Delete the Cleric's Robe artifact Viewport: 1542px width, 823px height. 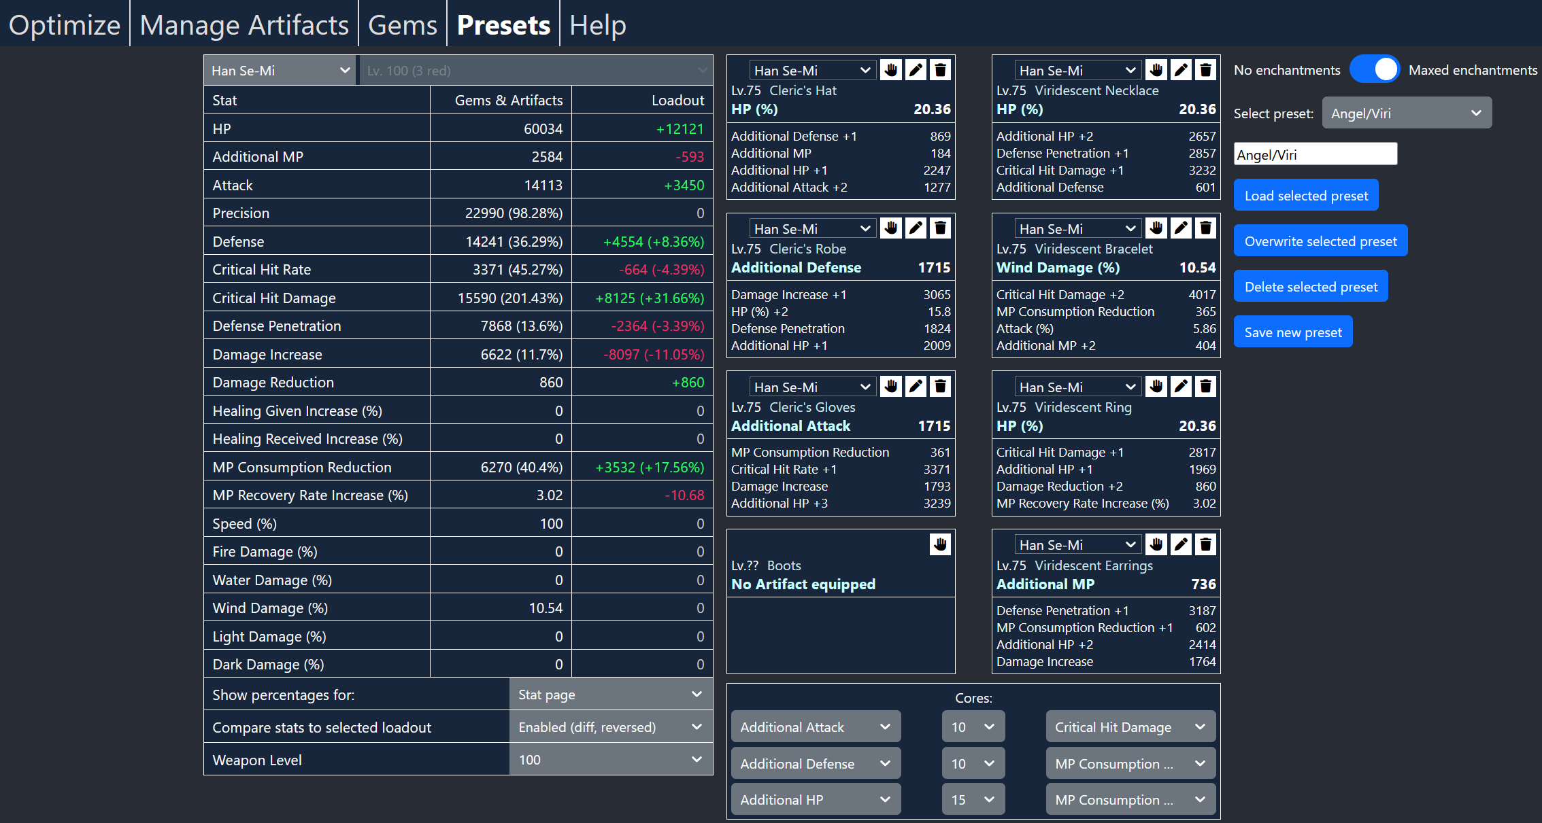(940, 228)
